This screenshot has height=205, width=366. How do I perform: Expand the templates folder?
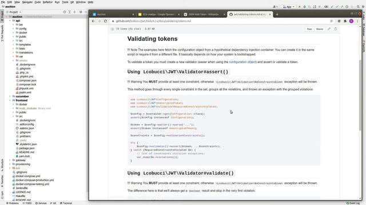13,44
